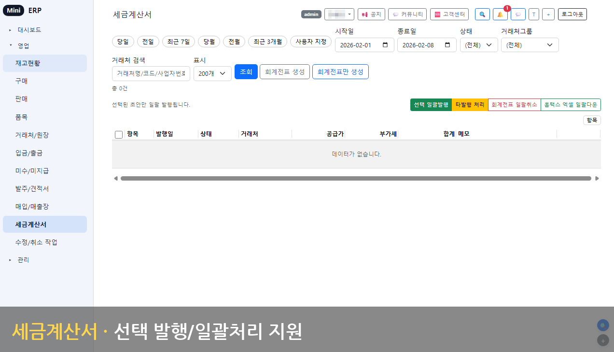Click 회계전표 생성 button
614x352 pixels.
point(285,71)
